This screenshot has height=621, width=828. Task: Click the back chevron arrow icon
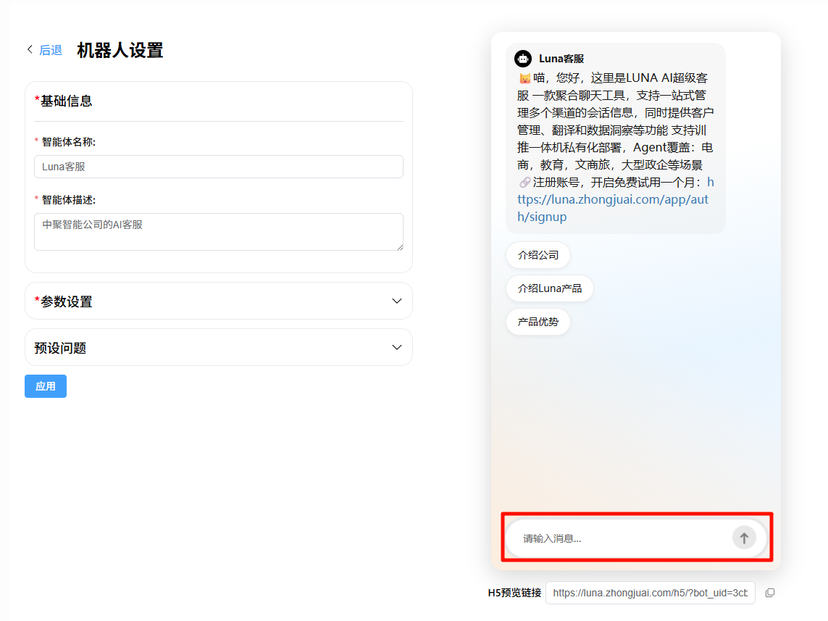[x=30, y=50]
